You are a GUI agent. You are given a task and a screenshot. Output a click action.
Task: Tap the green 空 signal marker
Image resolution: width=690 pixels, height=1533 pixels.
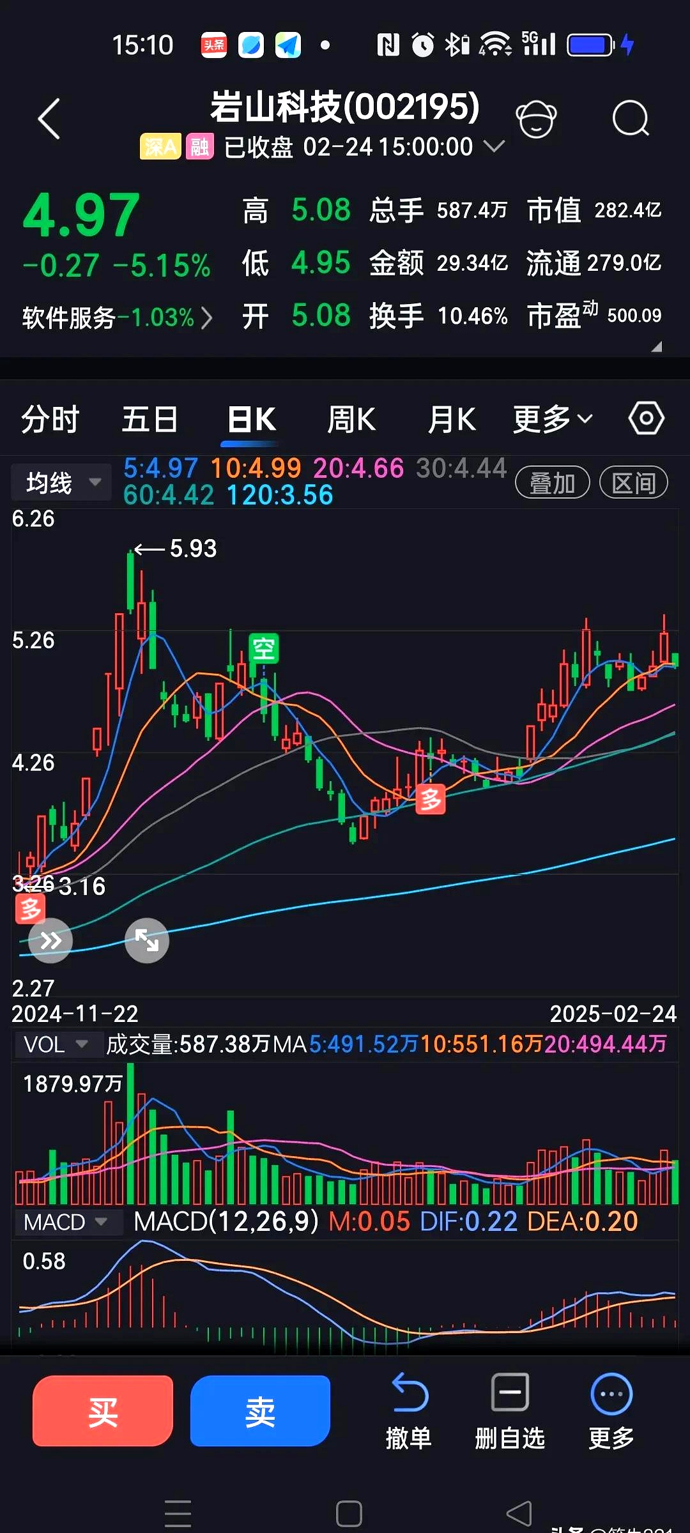click(264, 649)
